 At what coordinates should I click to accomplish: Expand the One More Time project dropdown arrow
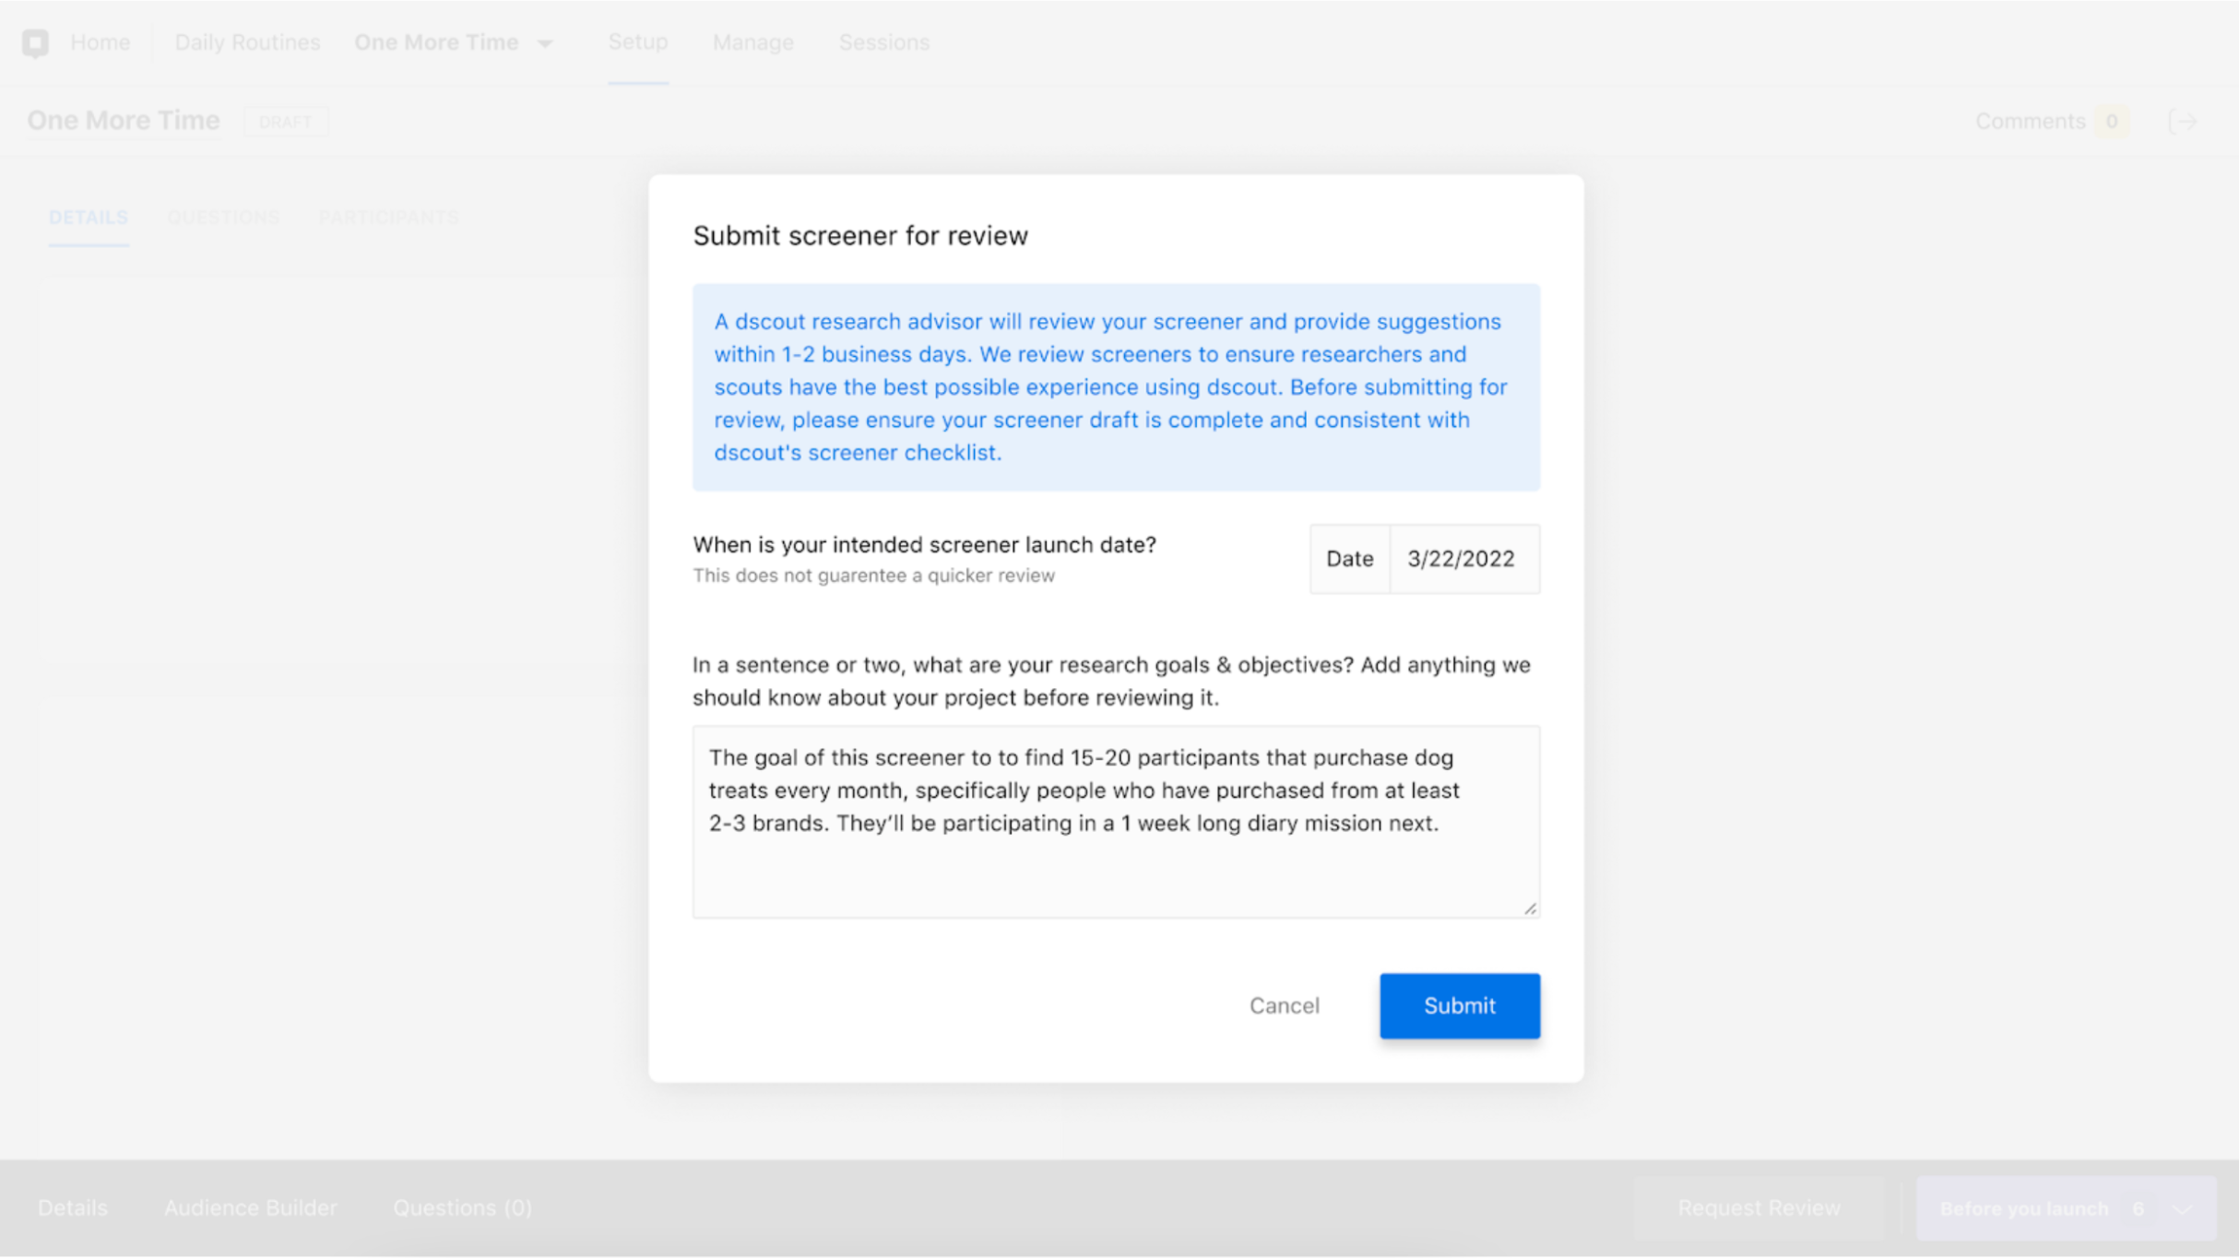coord(545,43)
